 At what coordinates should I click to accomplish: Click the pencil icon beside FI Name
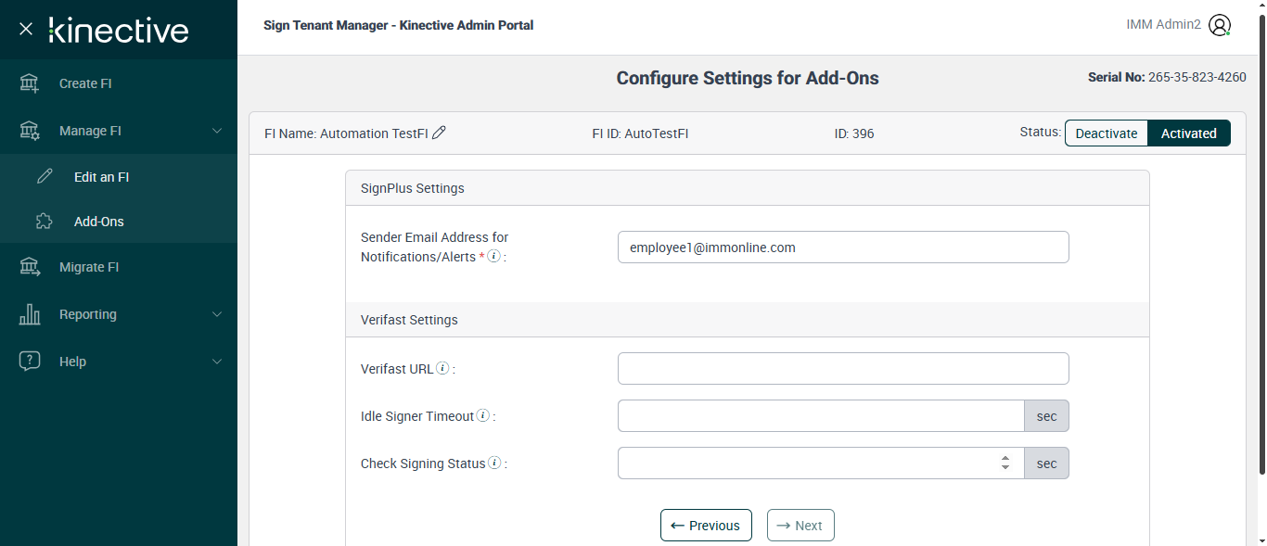(x=440, y=133)
